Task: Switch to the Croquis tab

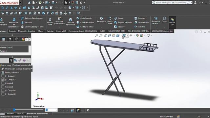Action: coord(12,31)
